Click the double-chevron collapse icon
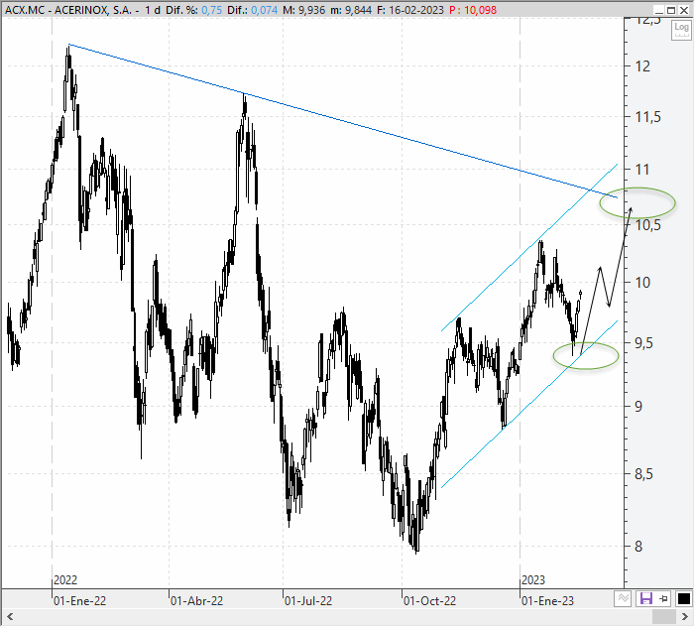Viewport: 695px width, 627px height. [x=623, y=599]
